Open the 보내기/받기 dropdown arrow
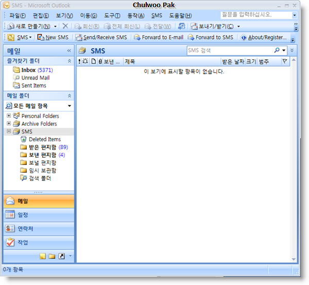Screen dimensions: 309x285 [238, 26]
